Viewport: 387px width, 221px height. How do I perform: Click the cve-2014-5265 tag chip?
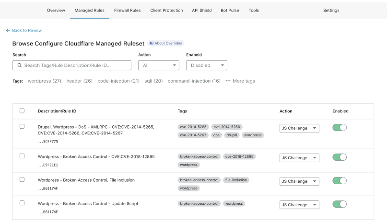point(193,127)
